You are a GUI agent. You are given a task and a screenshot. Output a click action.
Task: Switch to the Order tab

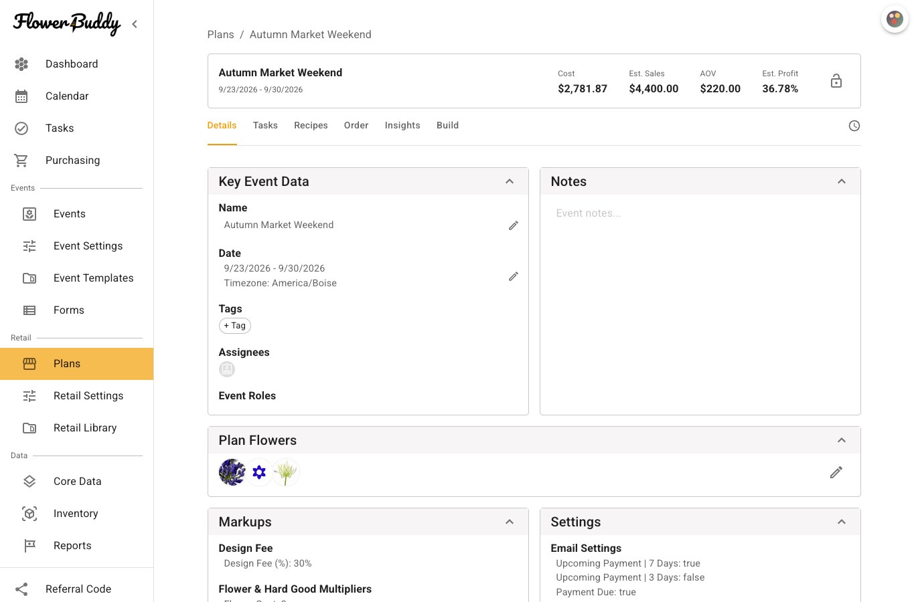[356, 126]
